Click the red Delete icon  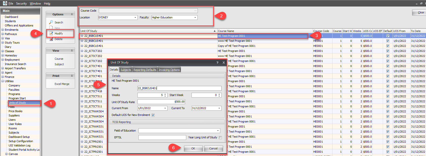click(x=51, y=39)
